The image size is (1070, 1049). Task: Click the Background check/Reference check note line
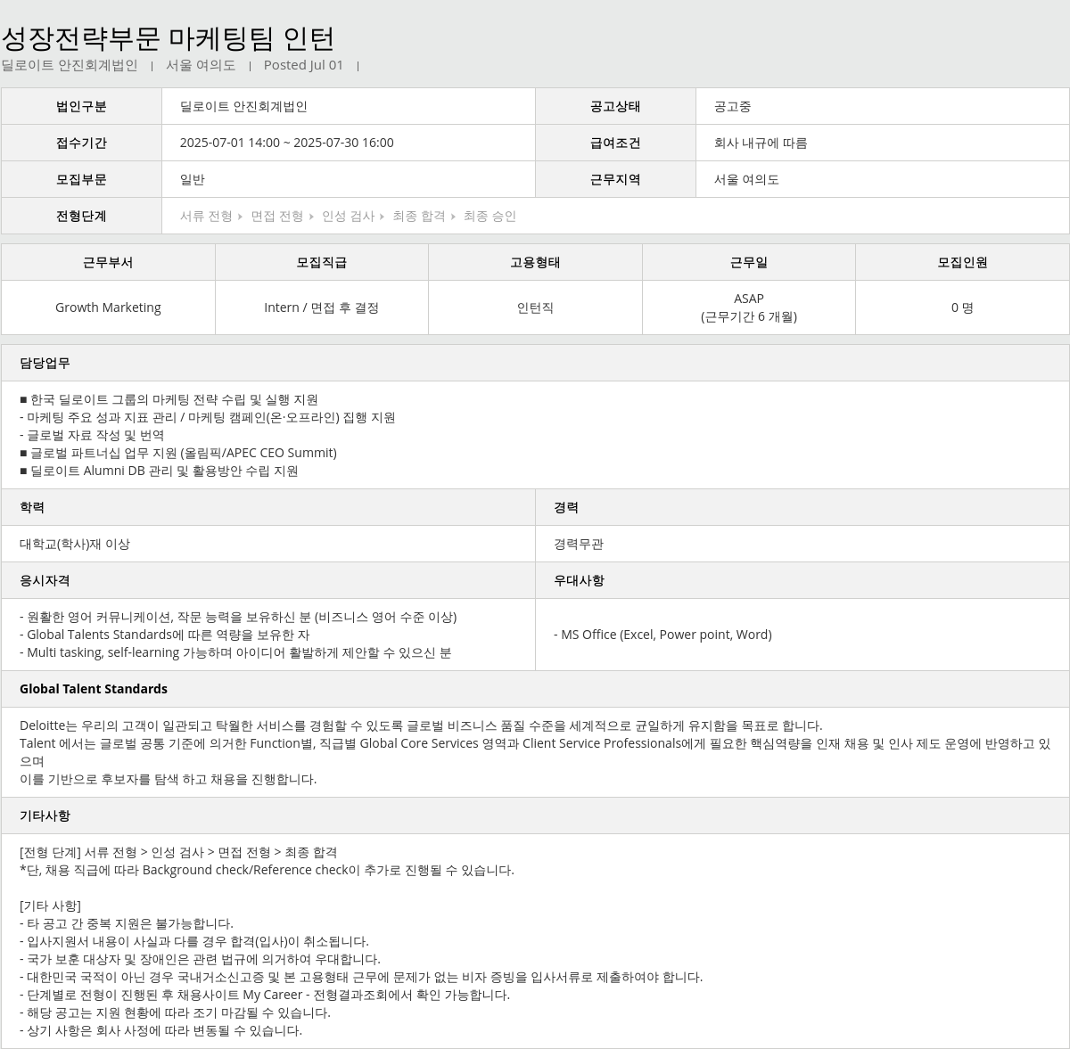[267, 870]
